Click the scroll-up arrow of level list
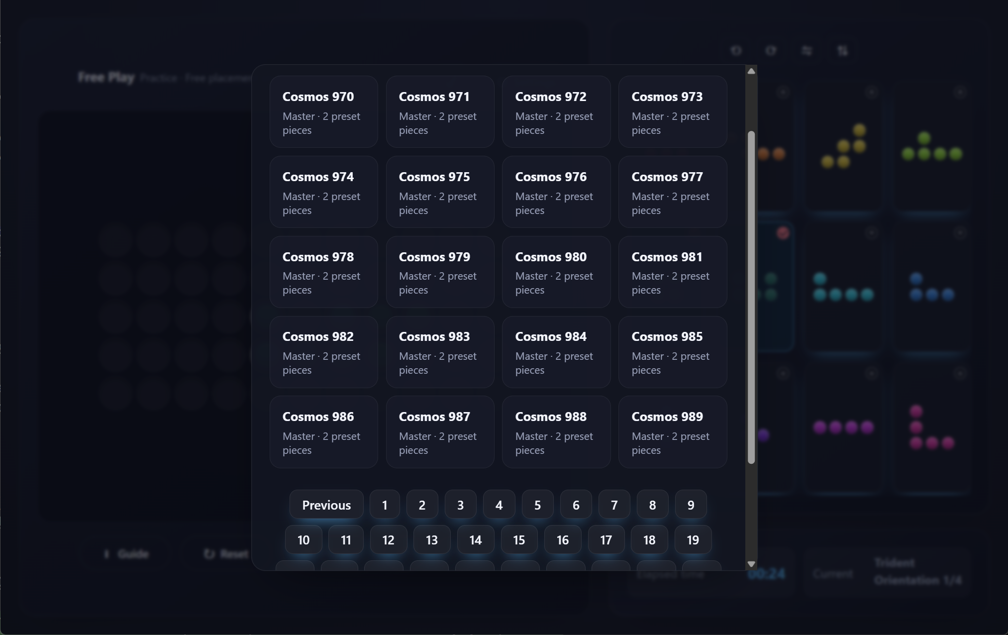1008x635 pixels. (751, 72)
